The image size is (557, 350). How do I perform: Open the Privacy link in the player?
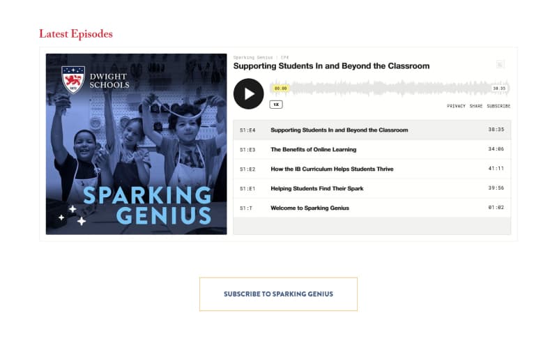pyautogui.click(x=456, y=106)
